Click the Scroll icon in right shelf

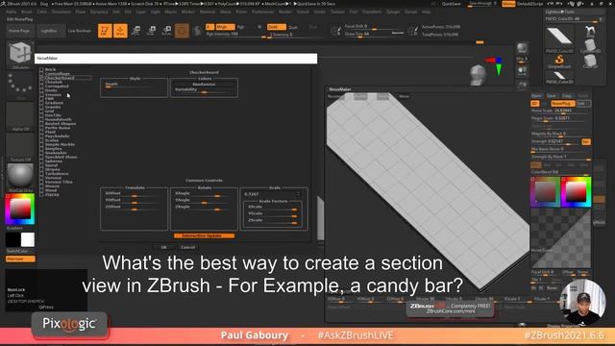click(522, 71)
